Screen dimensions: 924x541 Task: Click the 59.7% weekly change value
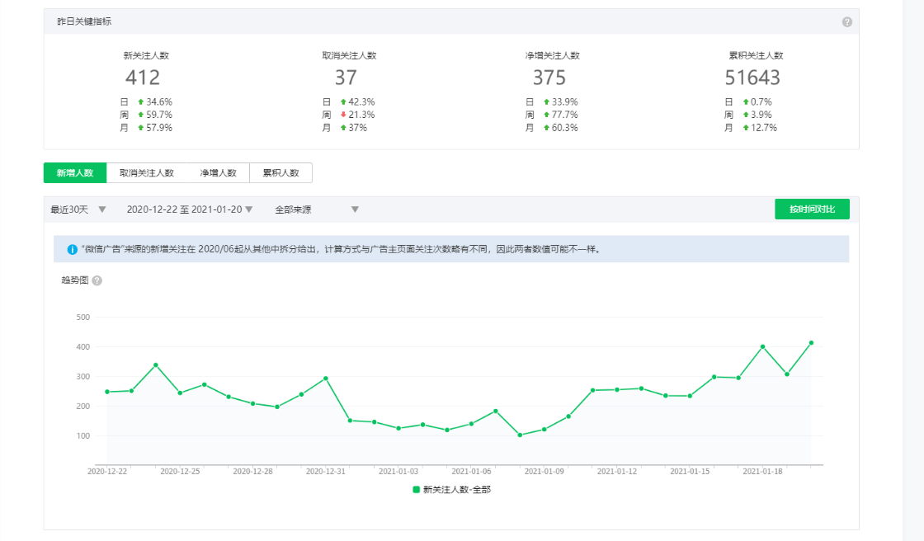(159, 115)
